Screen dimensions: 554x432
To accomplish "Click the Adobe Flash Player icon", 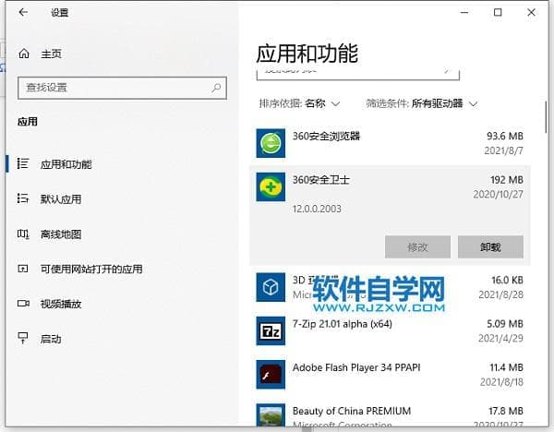I will point(271,374).
